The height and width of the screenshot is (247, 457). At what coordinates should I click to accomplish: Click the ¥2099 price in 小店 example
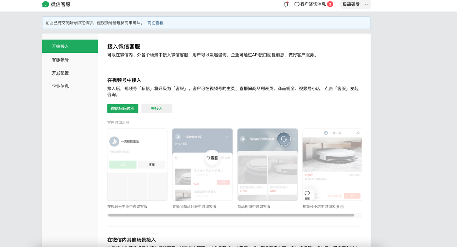click(308, 175)
